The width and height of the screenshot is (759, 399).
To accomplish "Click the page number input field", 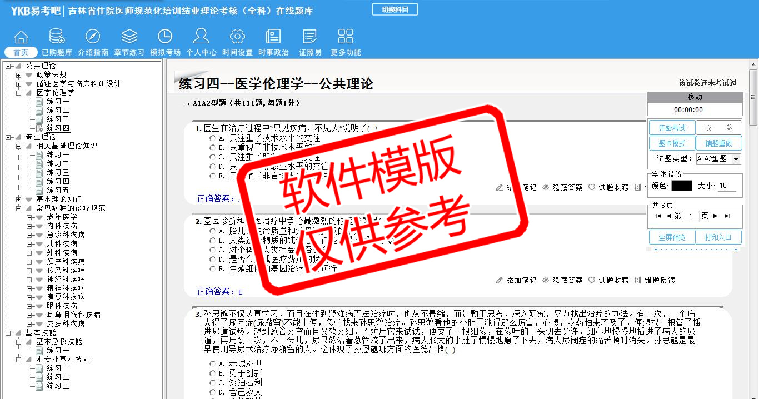I will click(x=690, y=216).
